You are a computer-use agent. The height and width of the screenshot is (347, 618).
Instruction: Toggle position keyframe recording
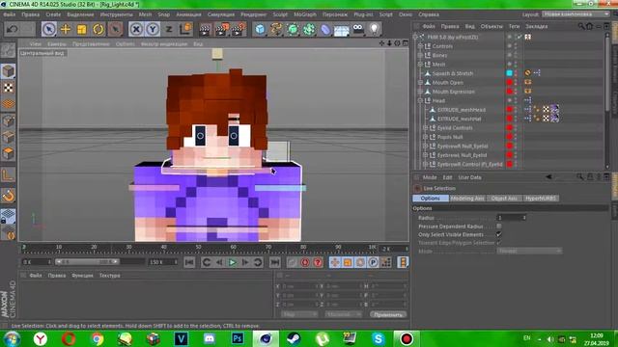pos(335,262)
